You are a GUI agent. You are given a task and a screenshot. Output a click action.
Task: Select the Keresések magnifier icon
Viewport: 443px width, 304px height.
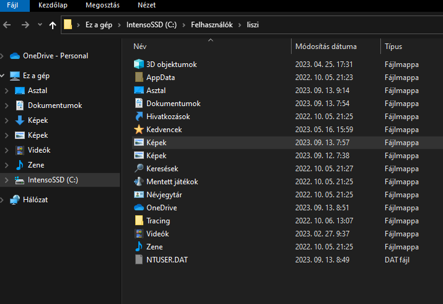[139, 168]
